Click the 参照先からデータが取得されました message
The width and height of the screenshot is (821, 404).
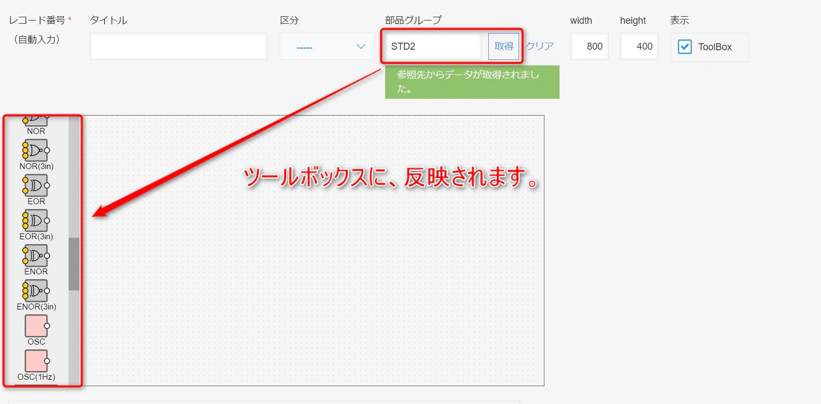coord(472,82)
